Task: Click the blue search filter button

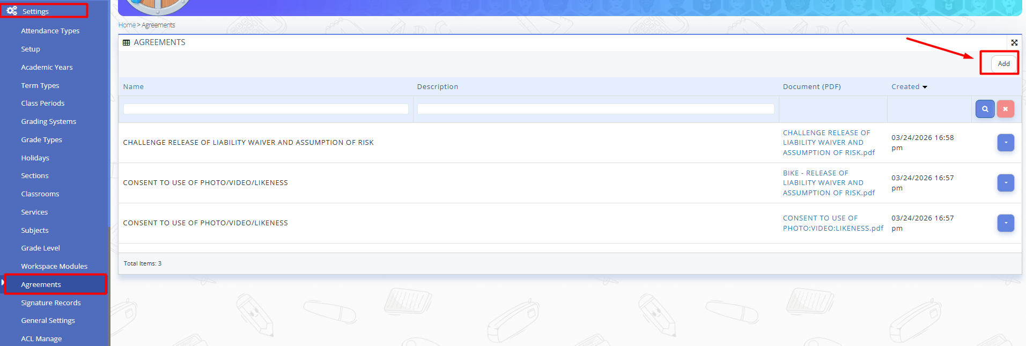Action: [x=985, y=109]
